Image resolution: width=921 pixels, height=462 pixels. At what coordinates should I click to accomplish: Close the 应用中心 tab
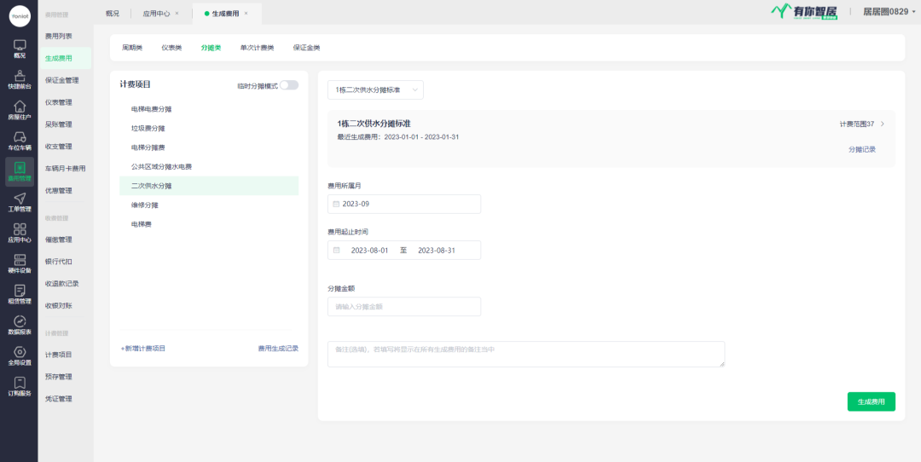(x=177, y=14)
